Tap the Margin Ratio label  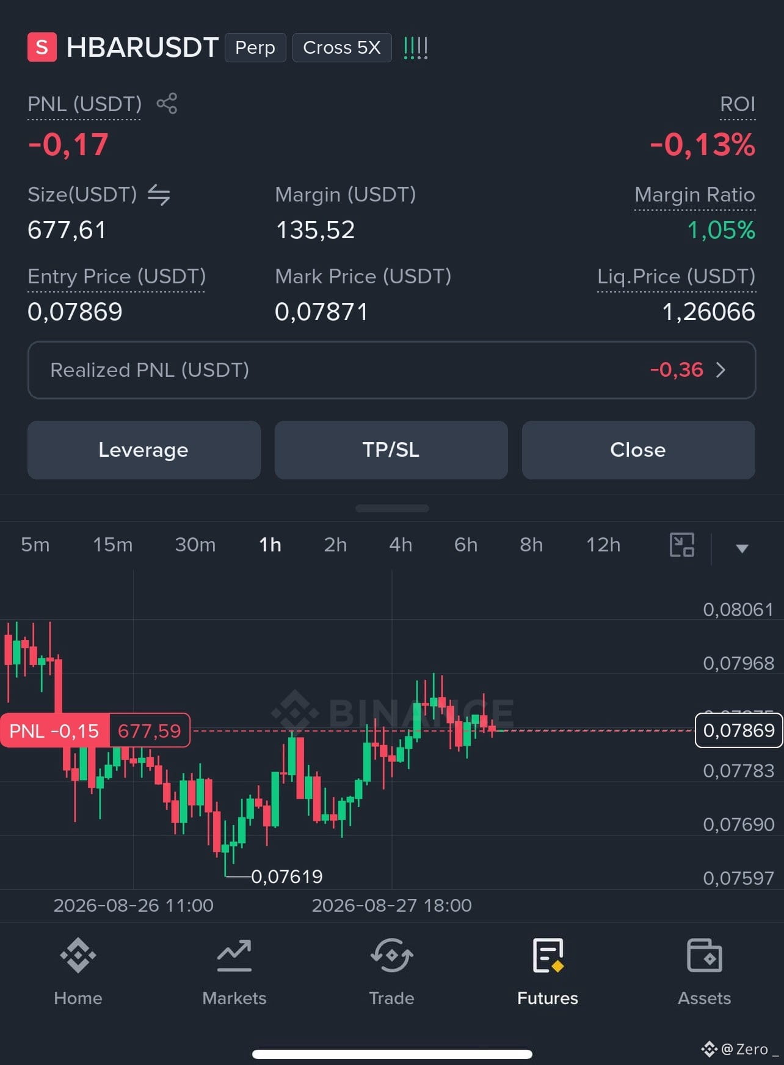695,195
